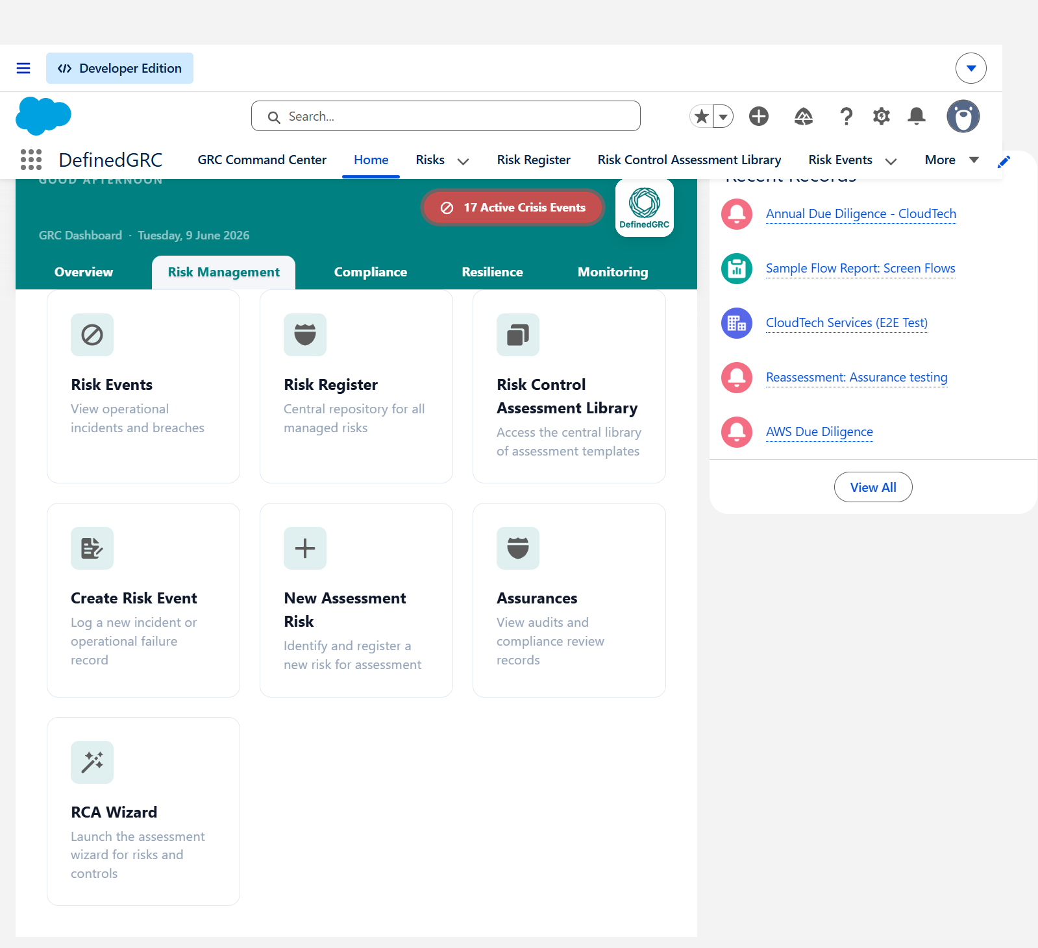Select the Risk Management dashboard tab
1038x948 pixels.
[x=223, y=273]
